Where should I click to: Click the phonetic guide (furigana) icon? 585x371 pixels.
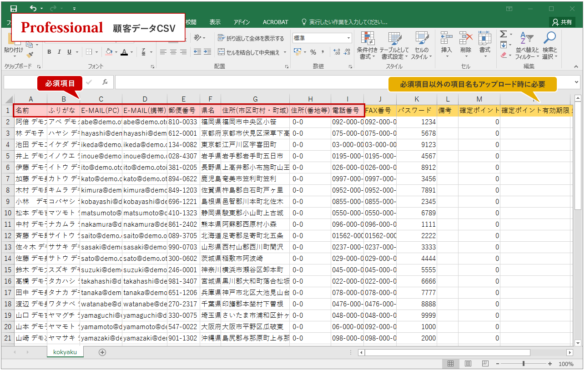(144, 52)
